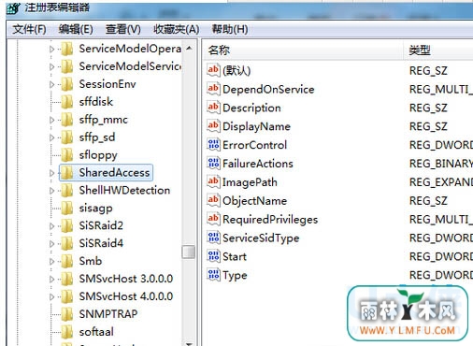The image size is (473, 346).
Task: Click REG_EXPAND type in ImagePath row
Action: pyautogui.click(x=441, y=182)
